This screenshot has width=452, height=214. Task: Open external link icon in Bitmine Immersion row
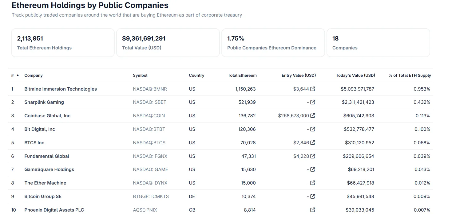(x=313, y=89)
